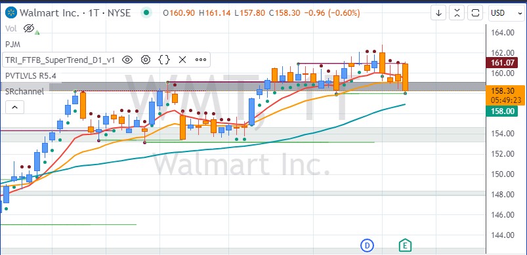Click the −0.96 (−0.60%) change value
This screenshot has height=255, width=527.
coord(332,13)
